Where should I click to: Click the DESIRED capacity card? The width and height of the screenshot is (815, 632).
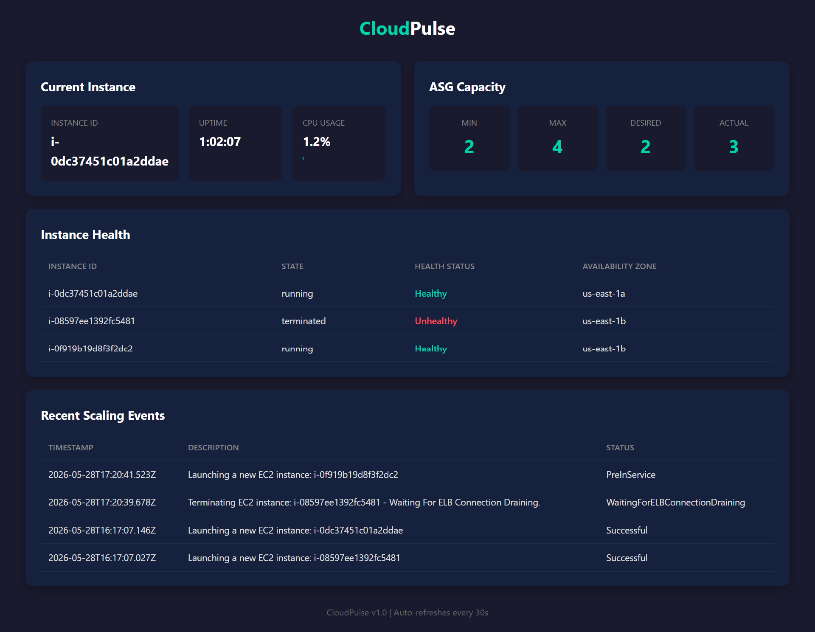click(645, 138)
